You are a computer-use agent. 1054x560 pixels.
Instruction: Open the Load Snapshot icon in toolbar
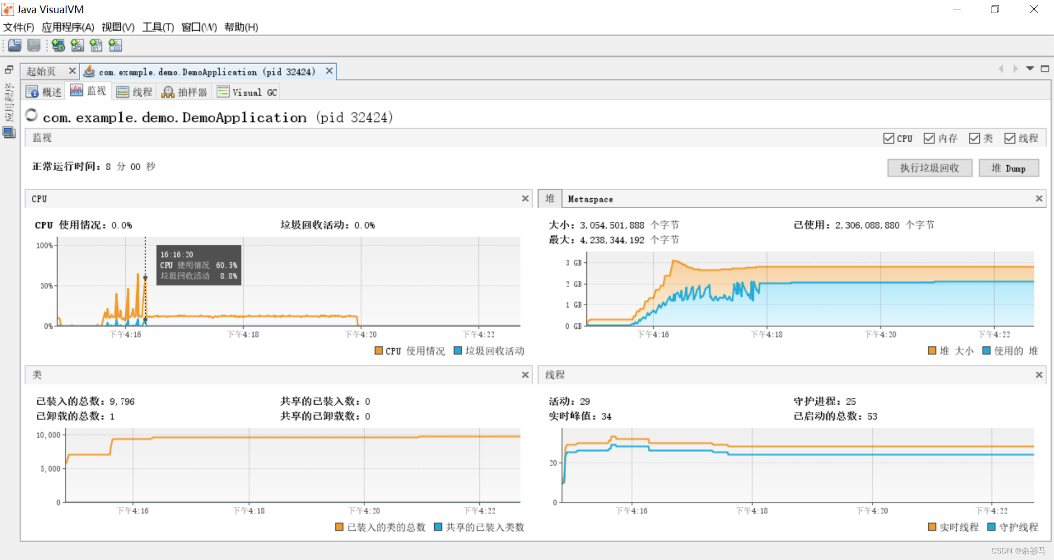[15, 45]
